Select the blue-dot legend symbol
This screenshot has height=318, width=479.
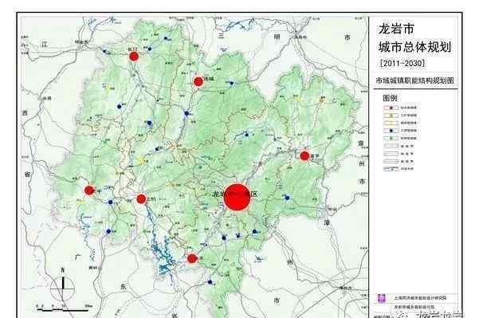(x=391, y=131)
